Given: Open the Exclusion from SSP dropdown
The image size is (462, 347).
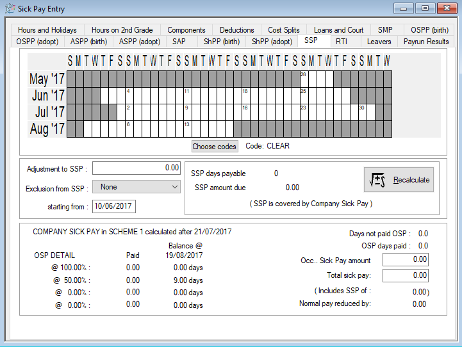Looking at the screenshot, I should (137, 187).
